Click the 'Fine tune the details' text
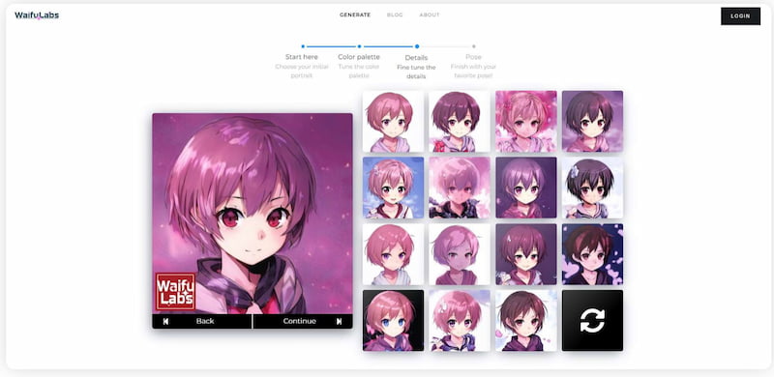Image resolution: width=774 pixels, height=377 pixels. tap(416, 72)
